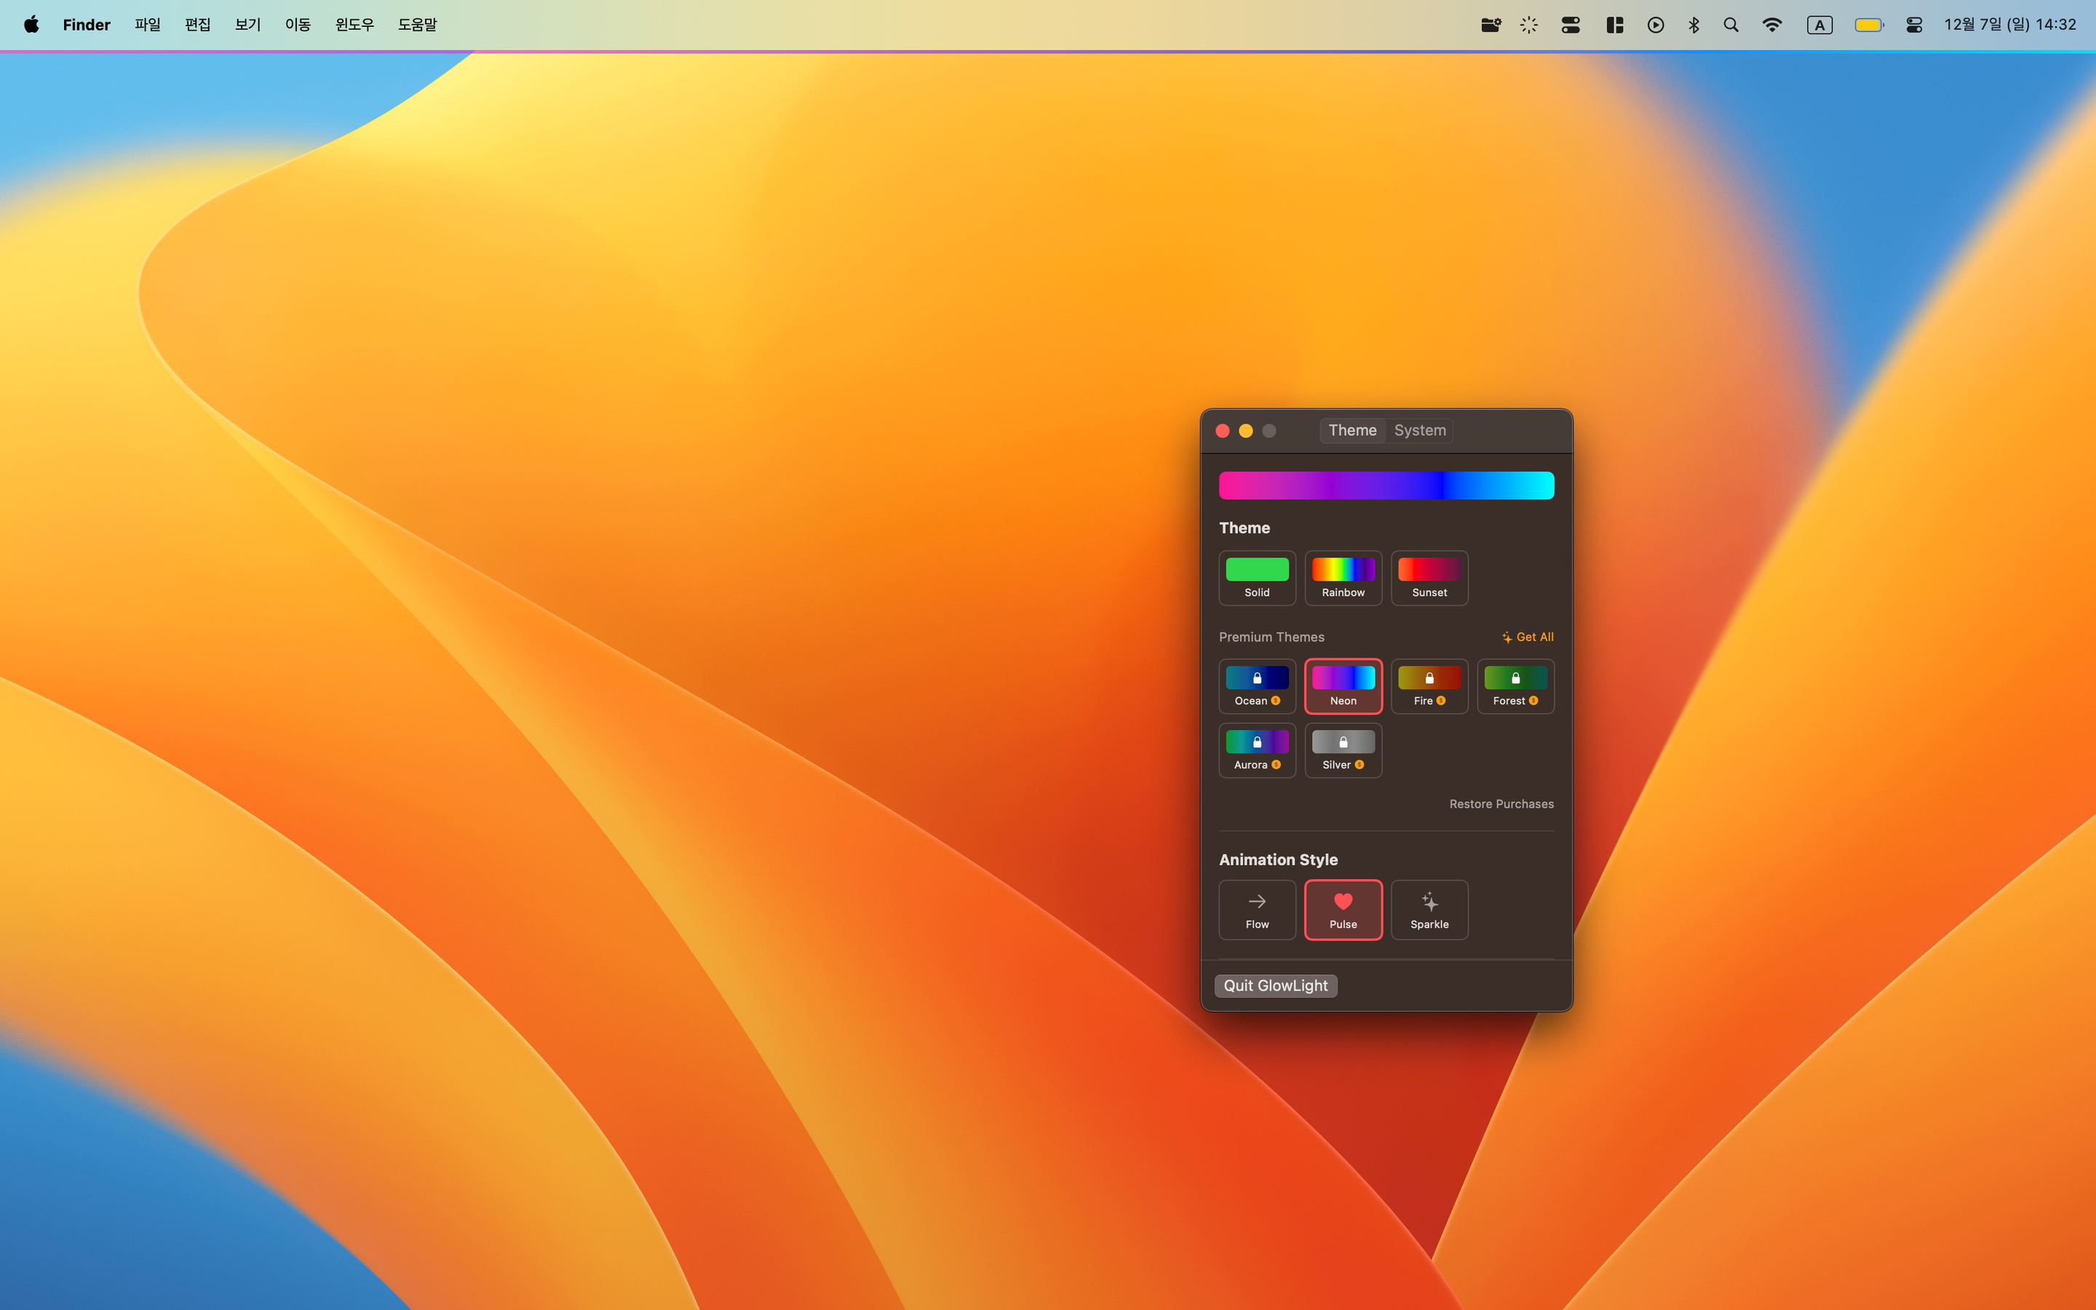Click the locked Aurora premium theme
Image resolution: width=2096 pixels, height=1310 pixels.
pyautogui.click(x=1257, y=750)
